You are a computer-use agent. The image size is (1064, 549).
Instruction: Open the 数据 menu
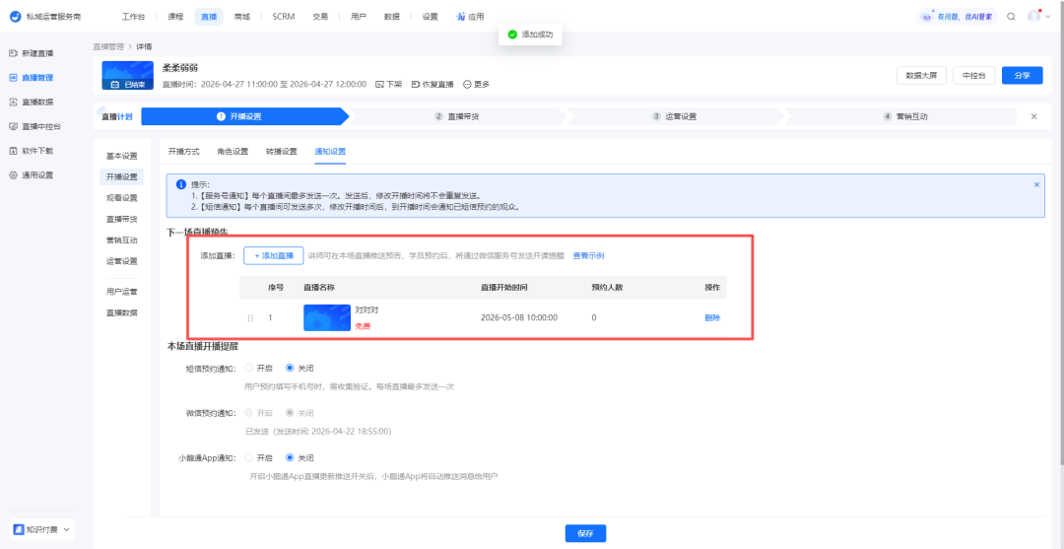(x=391, y=17)
